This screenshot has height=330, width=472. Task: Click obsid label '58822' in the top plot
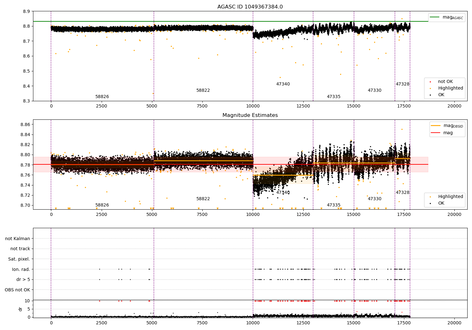pyautogui.click(x=203, y=91)
